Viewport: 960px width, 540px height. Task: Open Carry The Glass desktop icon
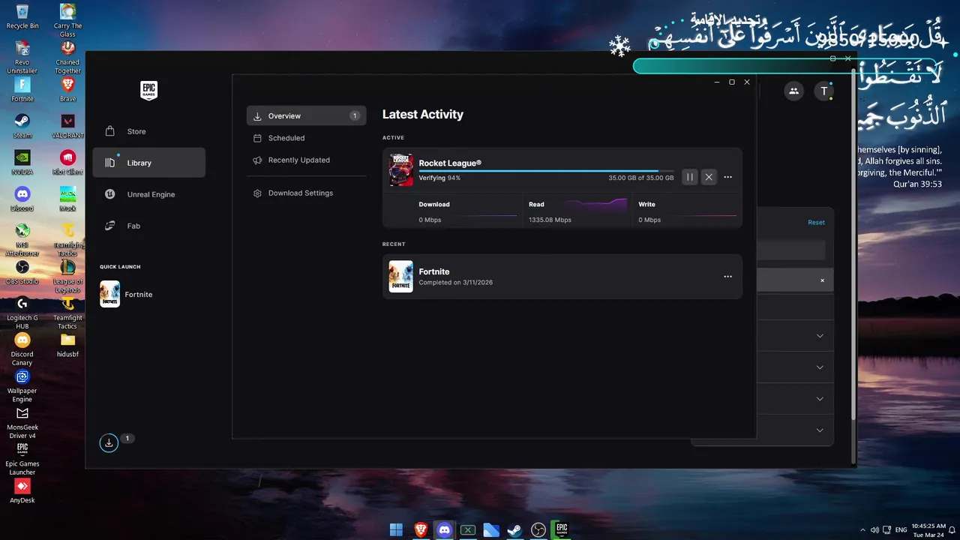click(x=67, y=21)
